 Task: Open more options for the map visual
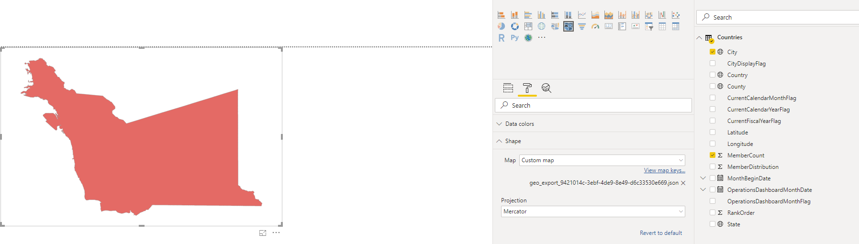point(276,233)
